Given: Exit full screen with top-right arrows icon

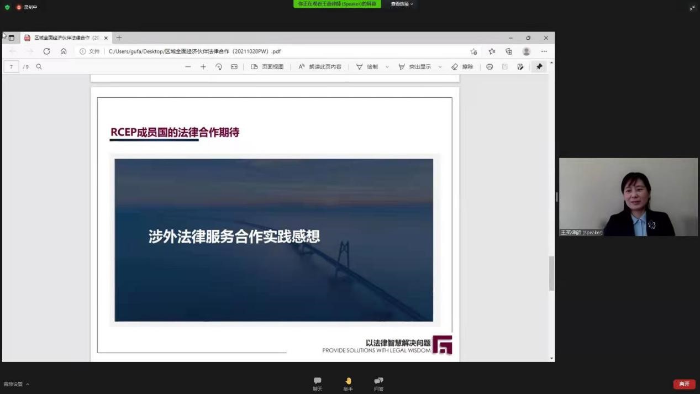Looking at the screenshot, I should coord(692,8).
